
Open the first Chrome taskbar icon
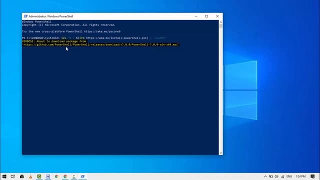56,176
